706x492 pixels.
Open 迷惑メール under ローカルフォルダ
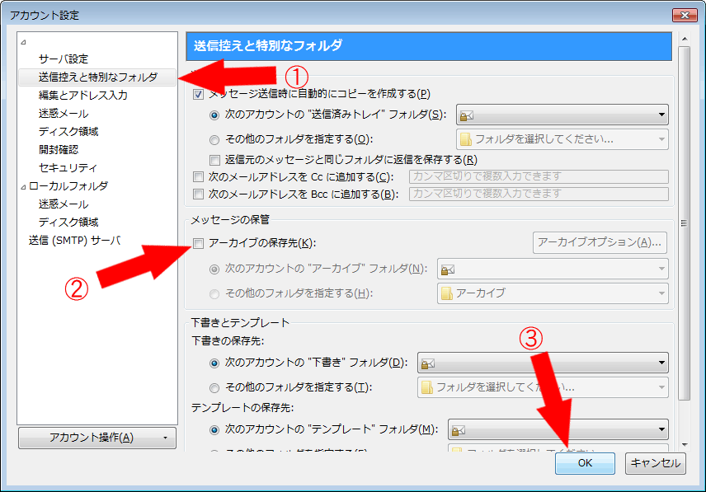point(64,204)
